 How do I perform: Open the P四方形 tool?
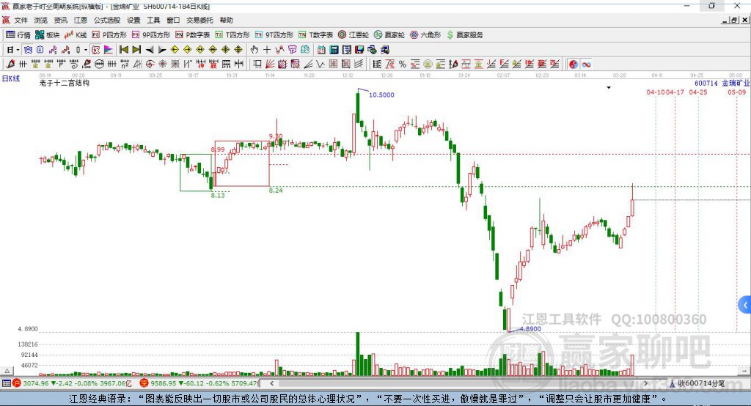pos(109,35)
